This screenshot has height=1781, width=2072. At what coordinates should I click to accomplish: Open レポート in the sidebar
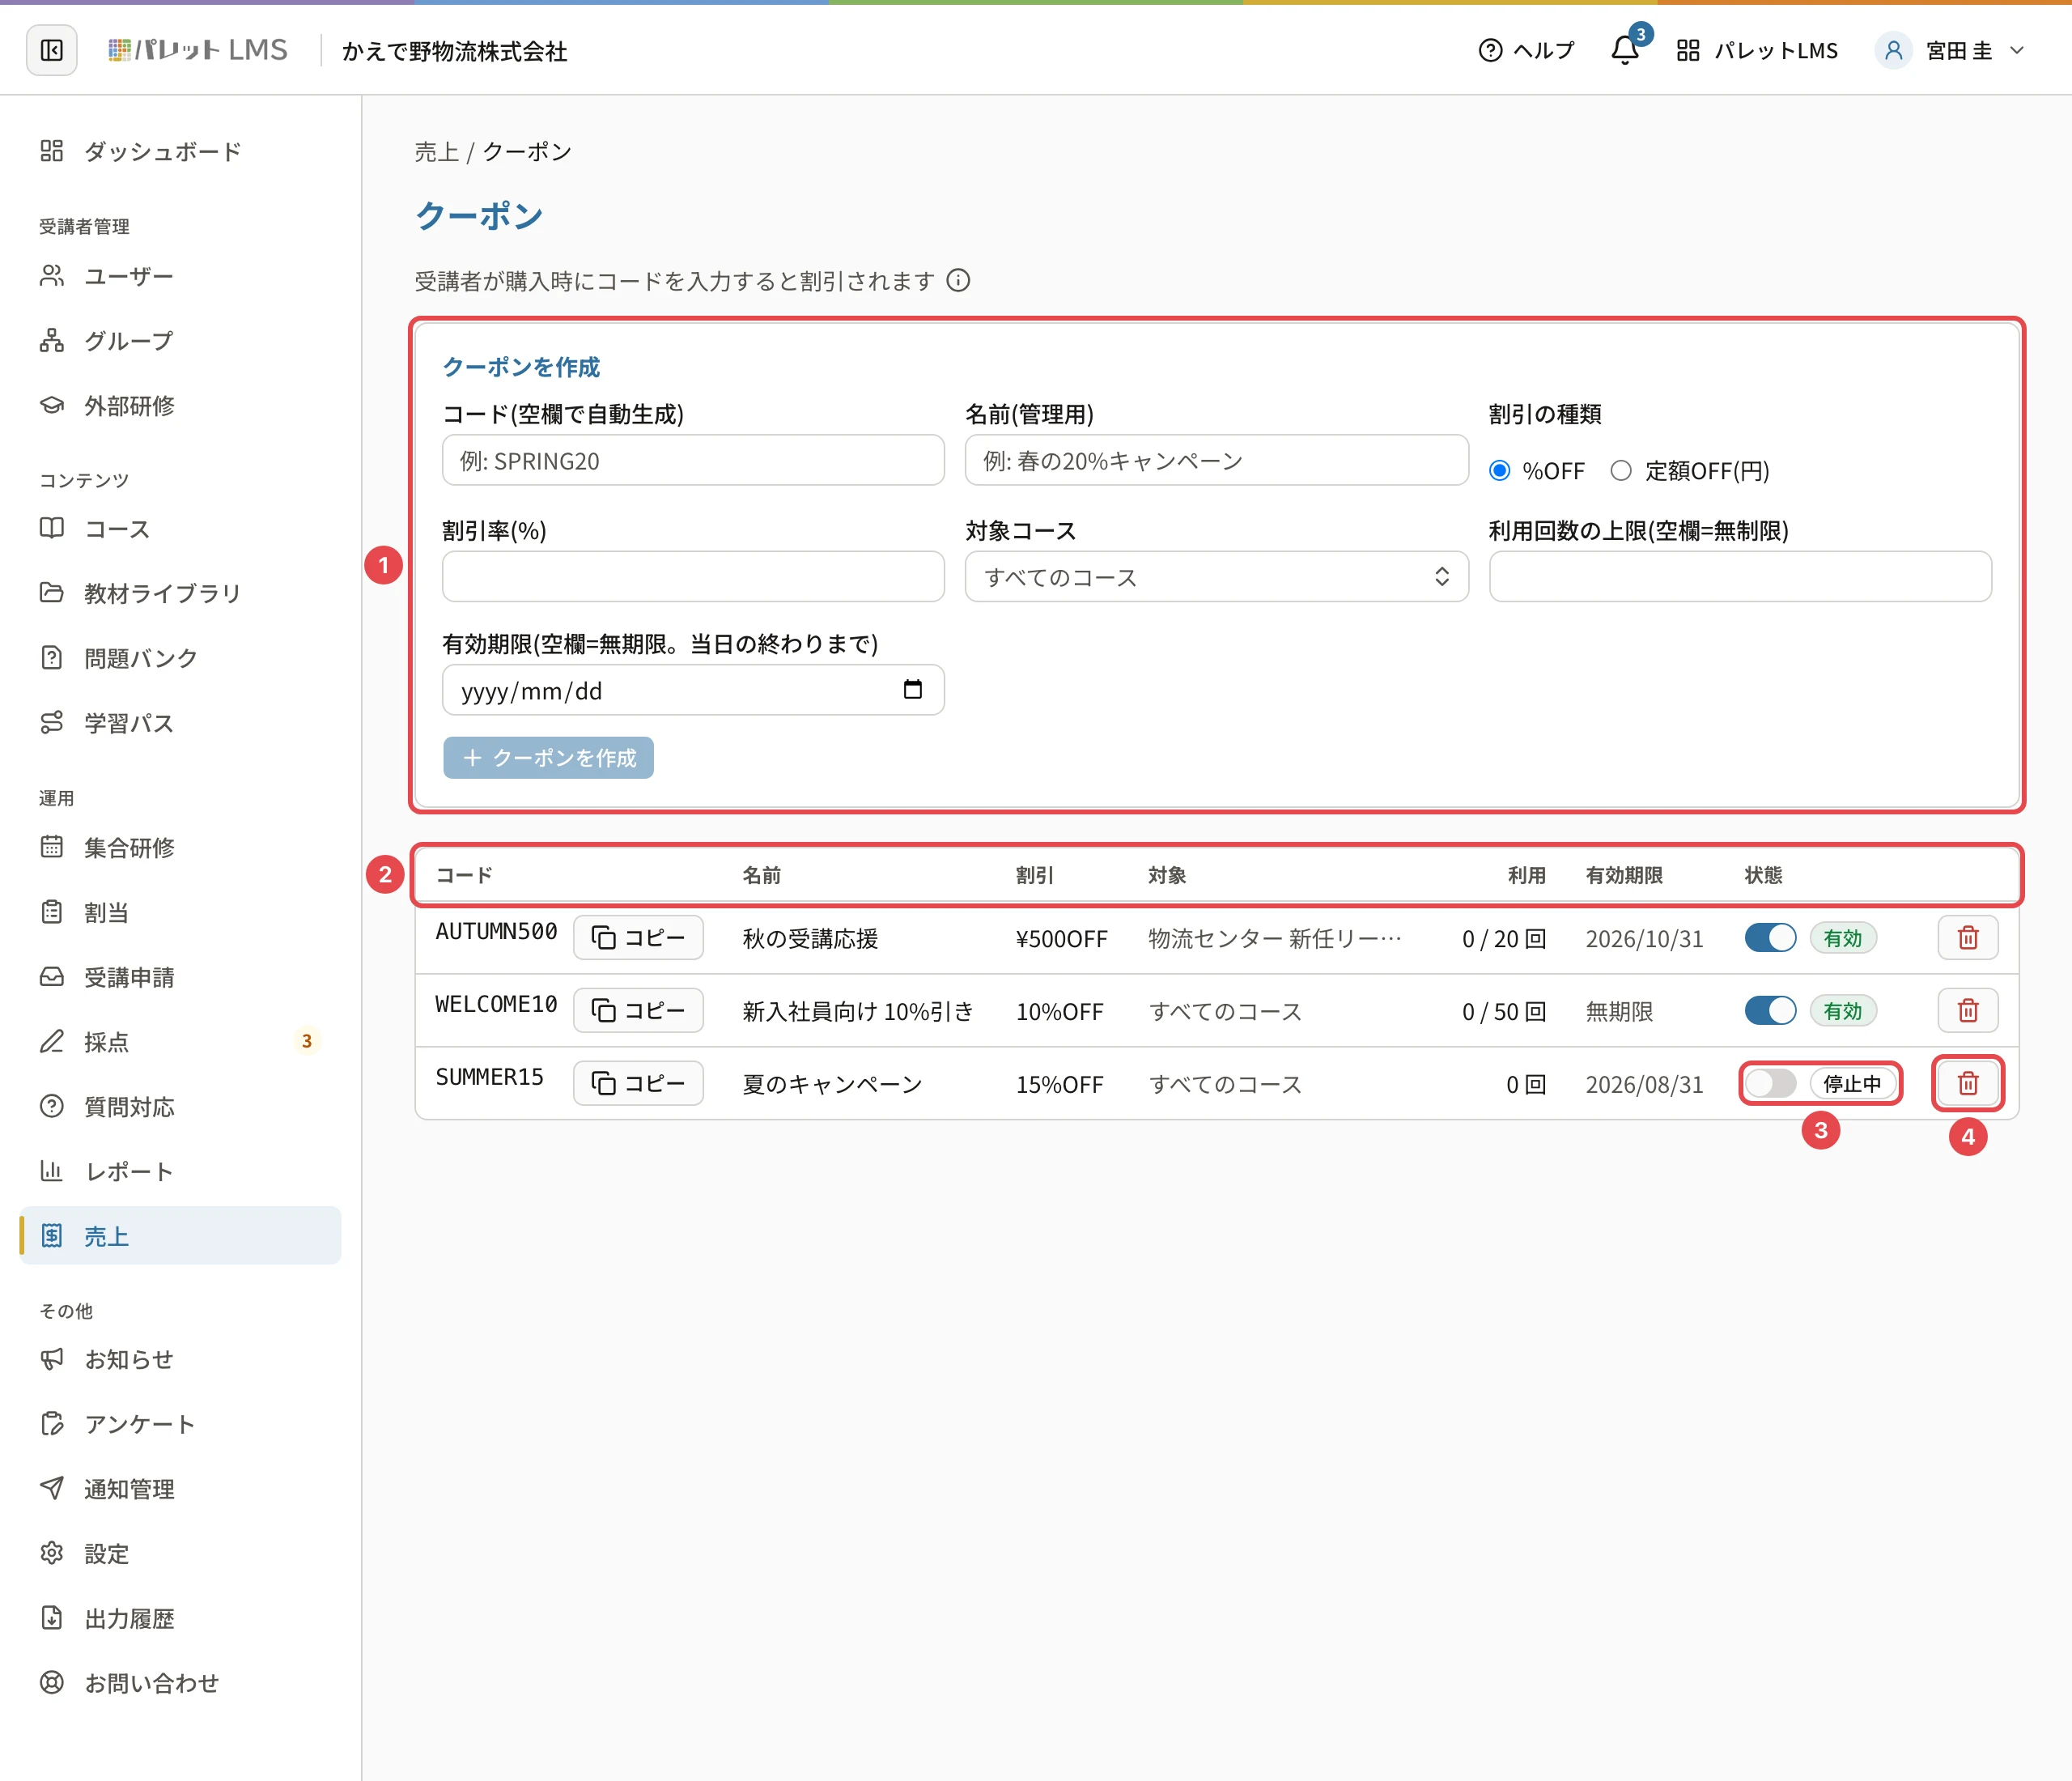[180, 1171]
